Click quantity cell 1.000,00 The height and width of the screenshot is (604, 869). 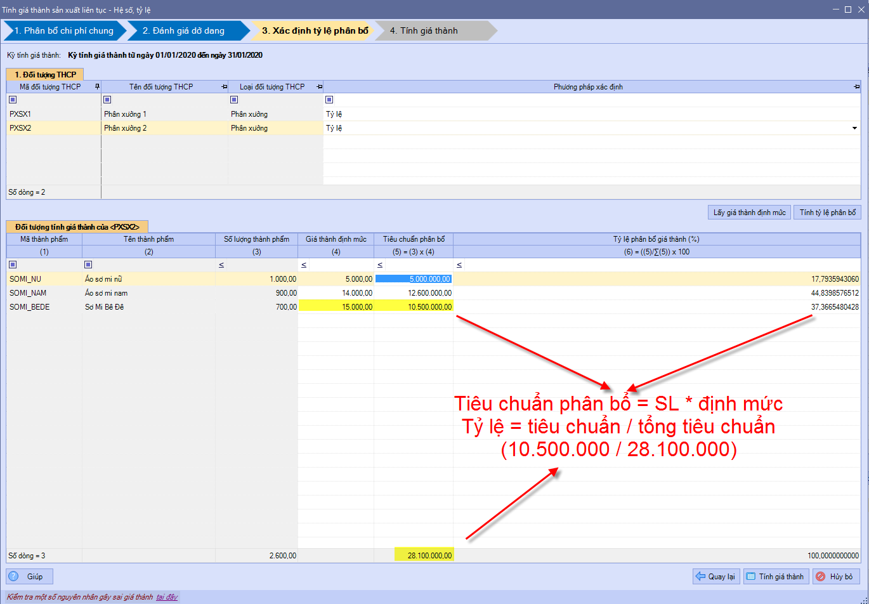point(256,279)
